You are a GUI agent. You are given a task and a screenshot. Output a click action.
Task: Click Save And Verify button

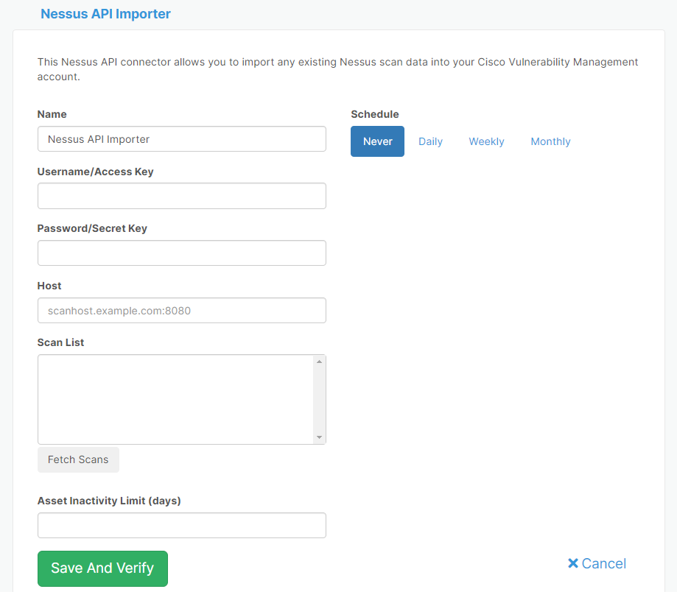point(102,568)
